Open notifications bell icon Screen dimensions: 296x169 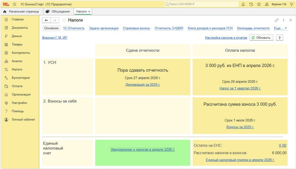[243, 4]
